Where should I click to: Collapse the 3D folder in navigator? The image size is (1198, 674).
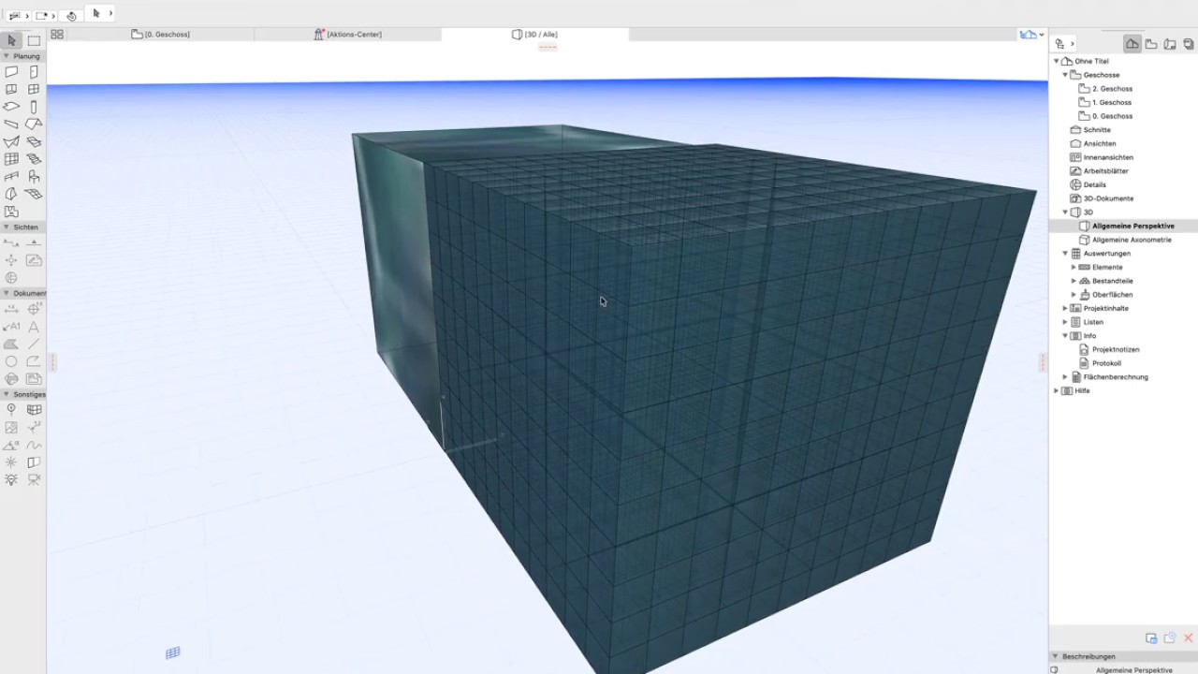1064,212
